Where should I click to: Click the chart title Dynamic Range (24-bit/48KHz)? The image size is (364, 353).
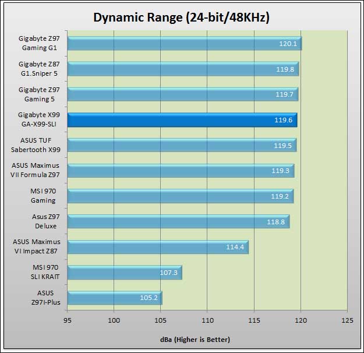click(x=181, y=17)
